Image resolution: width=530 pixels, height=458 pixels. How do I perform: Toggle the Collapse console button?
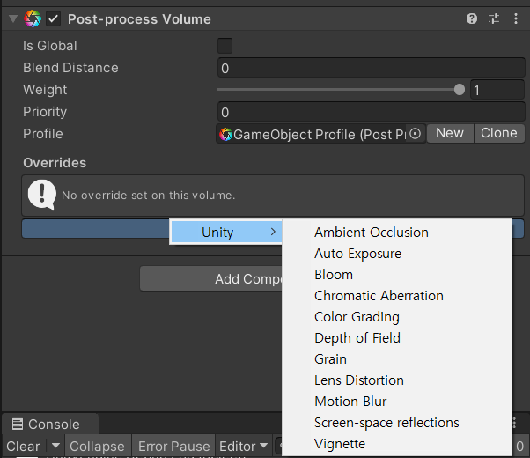tap(98, 447)
